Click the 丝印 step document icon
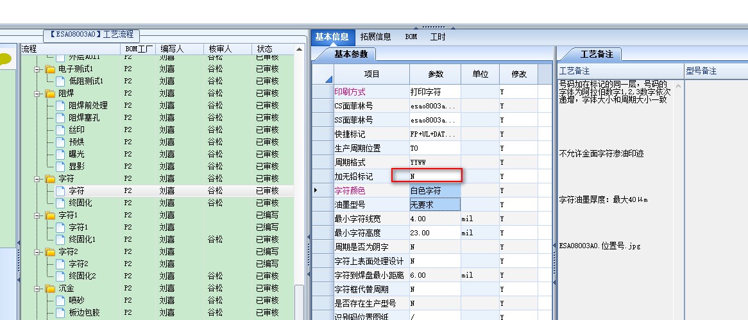This screenshot has height=320, width=748. pyautogui.click(x=60, y=130)
